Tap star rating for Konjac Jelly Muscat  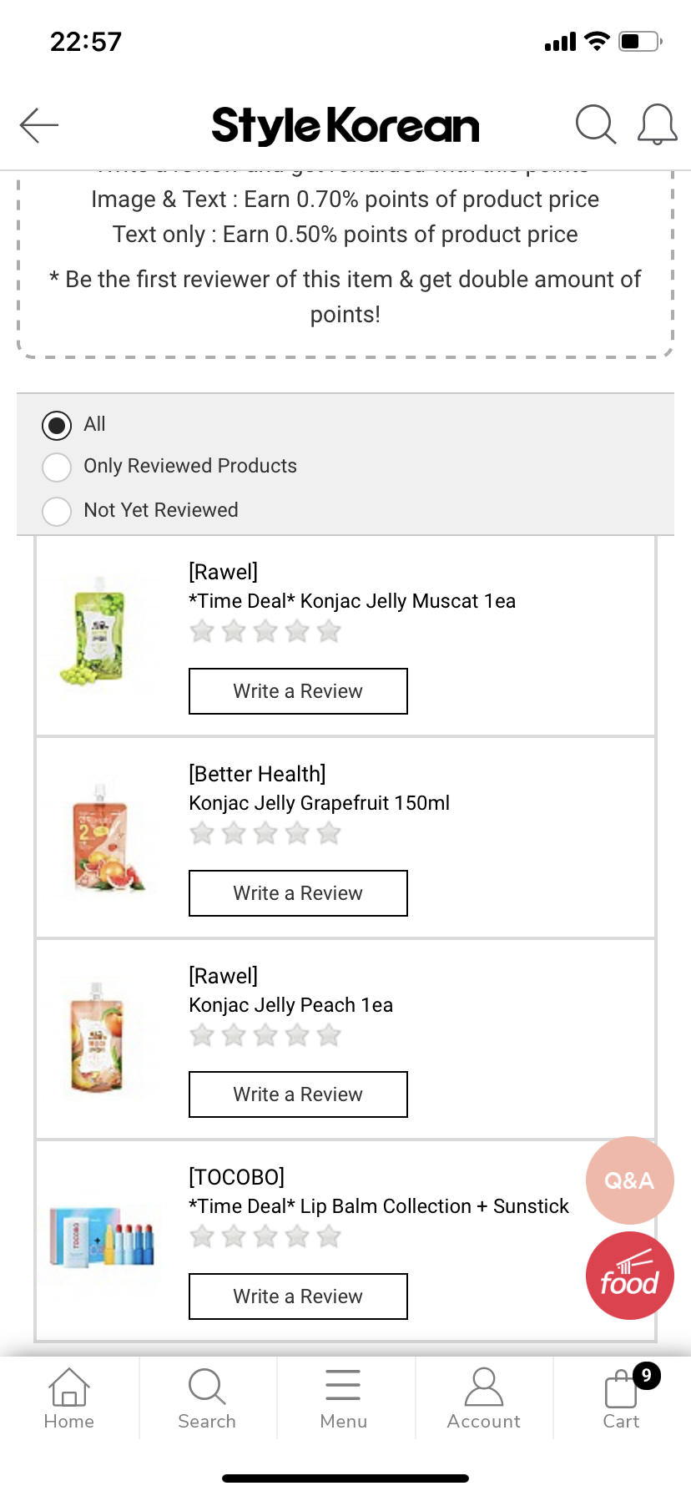point(265,631)
